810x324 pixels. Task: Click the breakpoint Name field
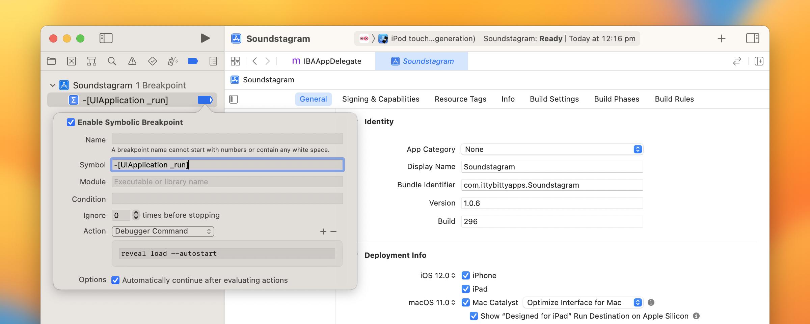point(227,138)
